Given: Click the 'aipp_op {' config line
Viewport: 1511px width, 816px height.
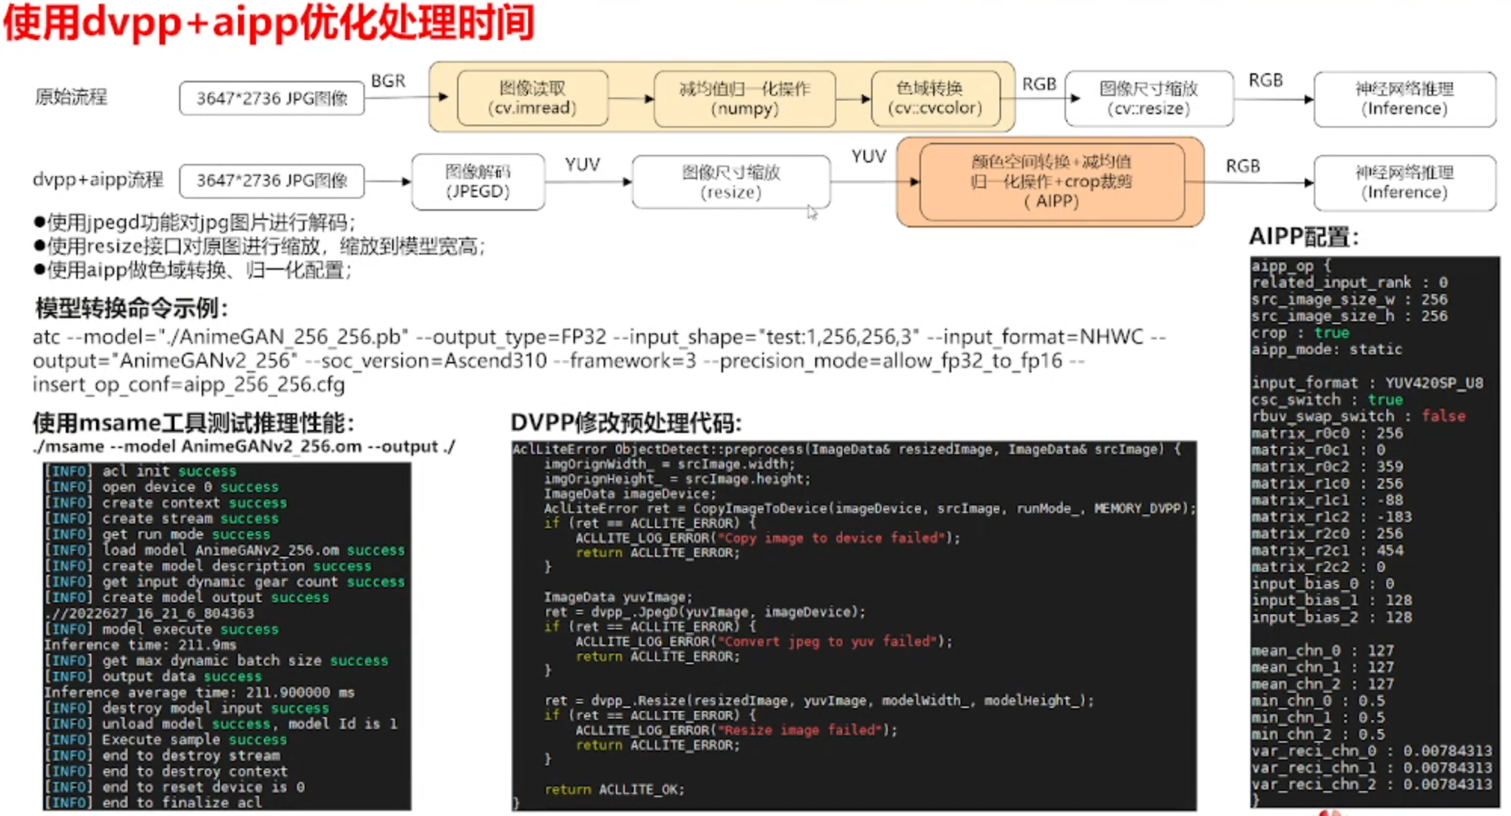Looking at the screenshot, I should [1292, 266].
